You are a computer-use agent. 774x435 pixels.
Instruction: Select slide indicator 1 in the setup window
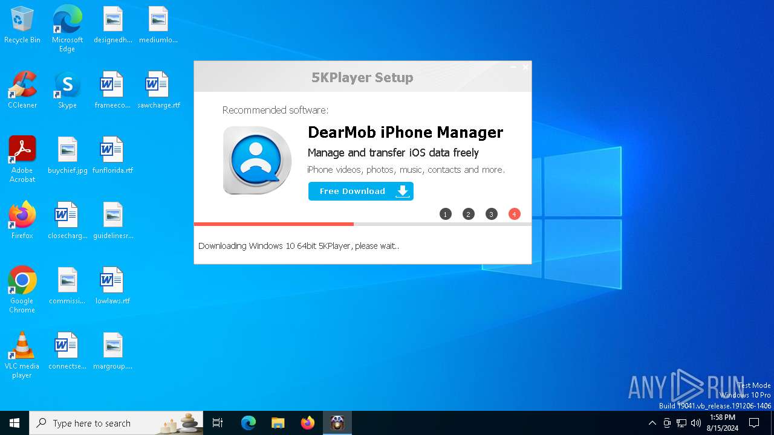coord(446,214)
